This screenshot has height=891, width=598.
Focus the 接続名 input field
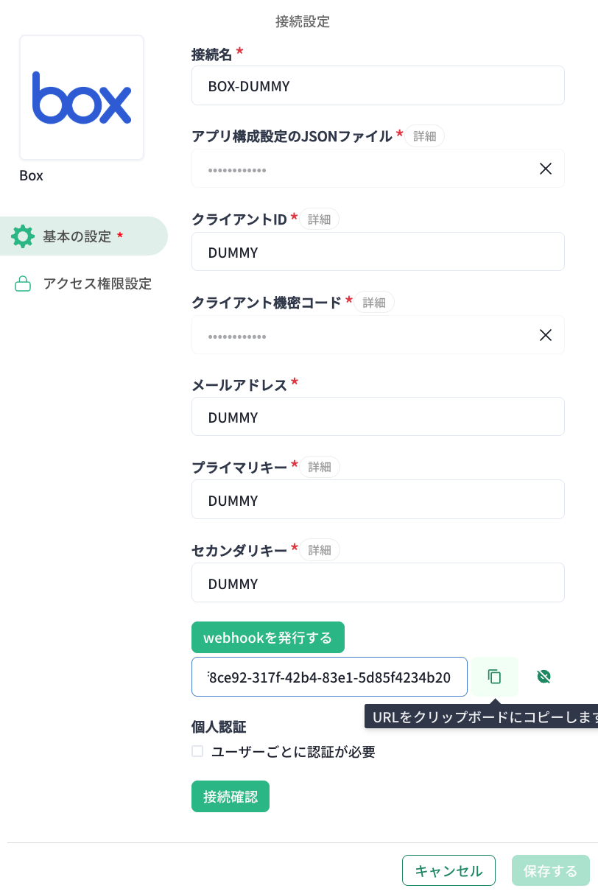coord(378,85)
